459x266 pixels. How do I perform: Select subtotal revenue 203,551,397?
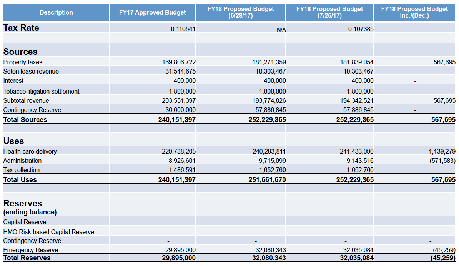179,100
